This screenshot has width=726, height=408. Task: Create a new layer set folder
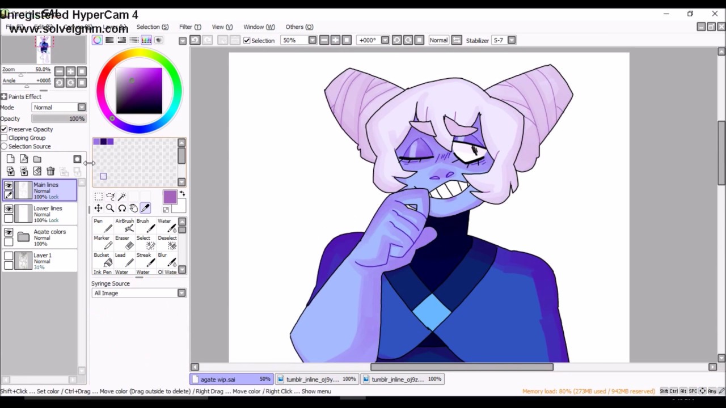(x=37, y=159)
